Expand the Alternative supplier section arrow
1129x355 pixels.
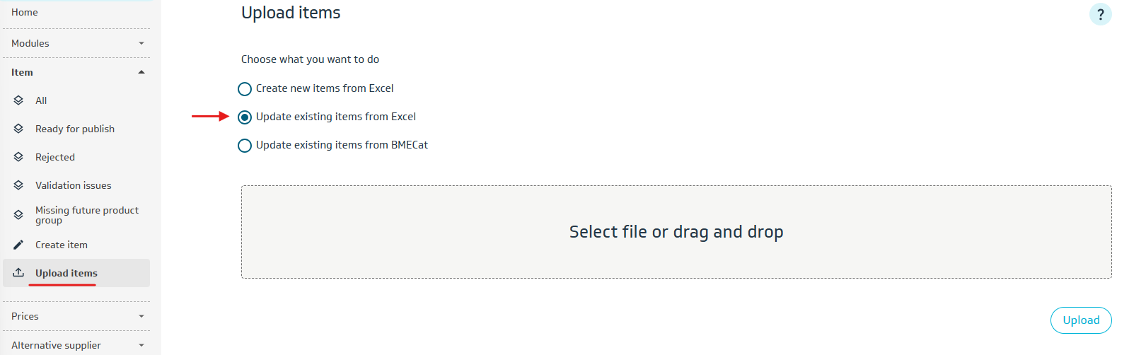click(141, 345)
